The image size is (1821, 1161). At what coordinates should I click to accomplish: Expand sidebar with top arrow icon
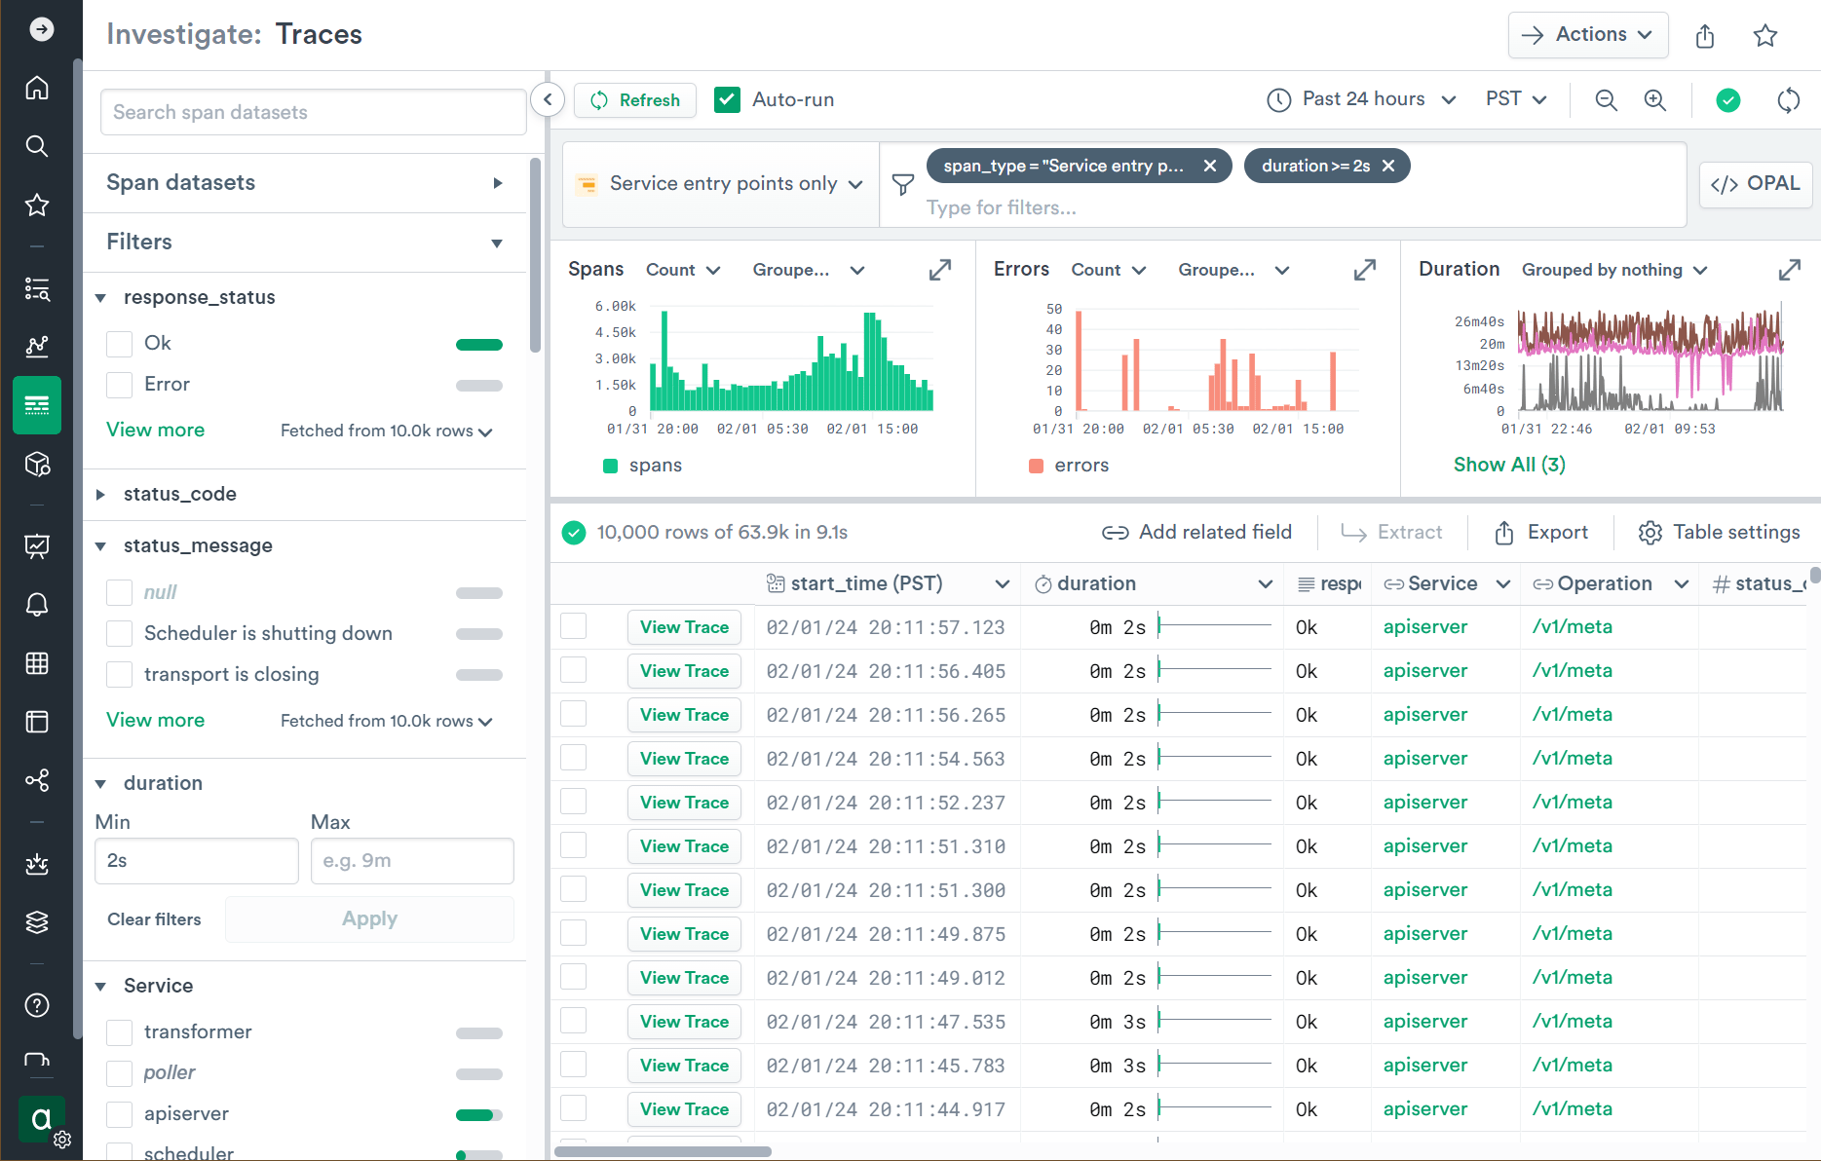tap(41, 29)
